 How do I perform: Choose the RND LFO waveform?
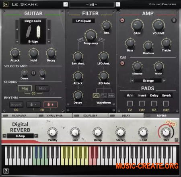pyautogui.click(x=111, y=96)
